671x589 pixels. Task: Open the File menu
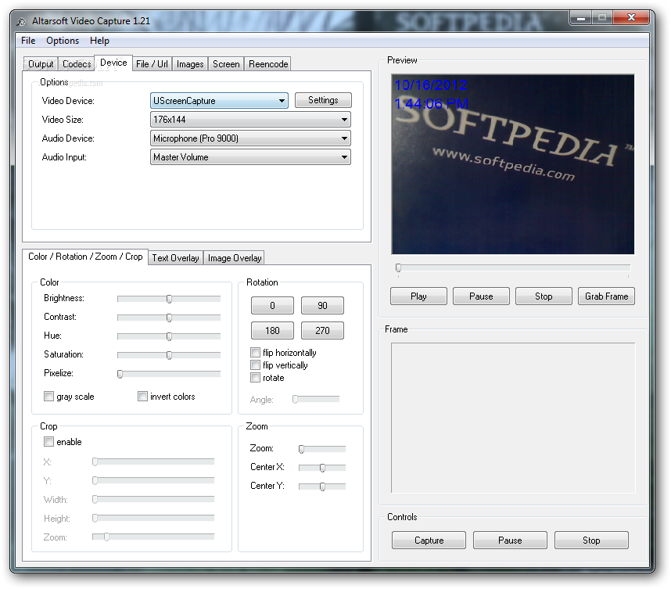[28, 41]
